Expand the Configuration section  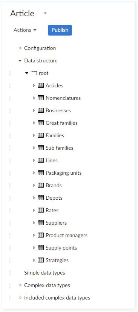(x=20, y=48)
